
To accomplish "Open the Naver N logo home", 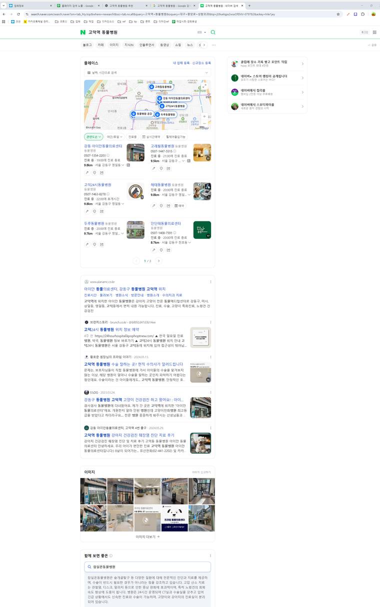I will [x=82, y=32].
